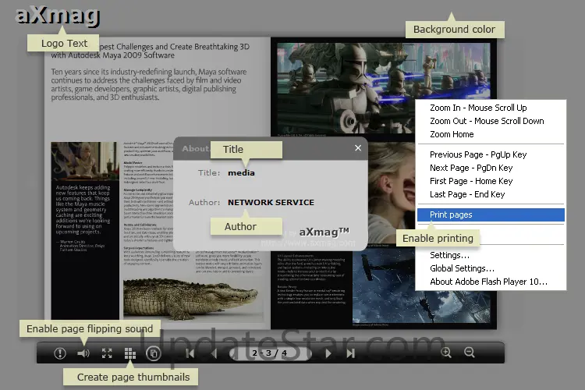Screen dimensions: 585x390
Task: Toggle the page flipping sound speaker icon
Action: [83, 353]
